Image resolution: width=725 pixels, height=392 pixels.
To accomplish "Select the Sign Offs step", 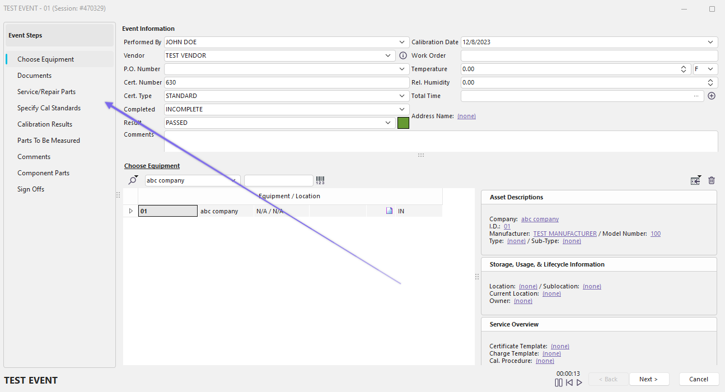I will [x=31, y=189].
